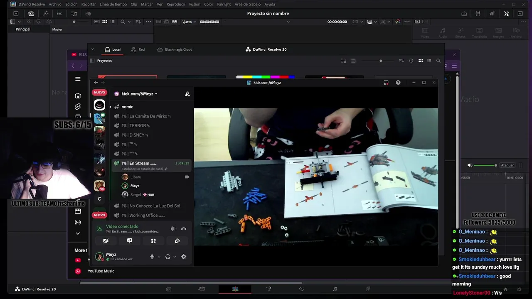Invite people to the Discord server icon

click(x=187, y=94)
